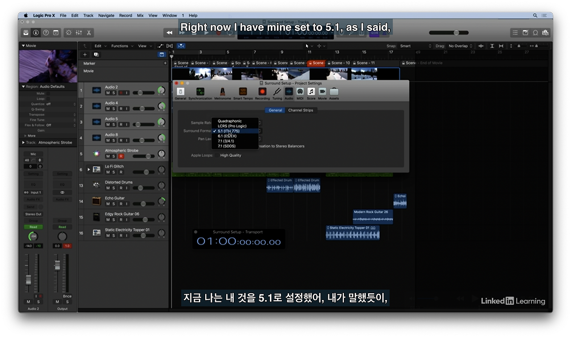The image size is (571, 337).
Task: Toggle Smart Controls button
Action: pos(69,33)
